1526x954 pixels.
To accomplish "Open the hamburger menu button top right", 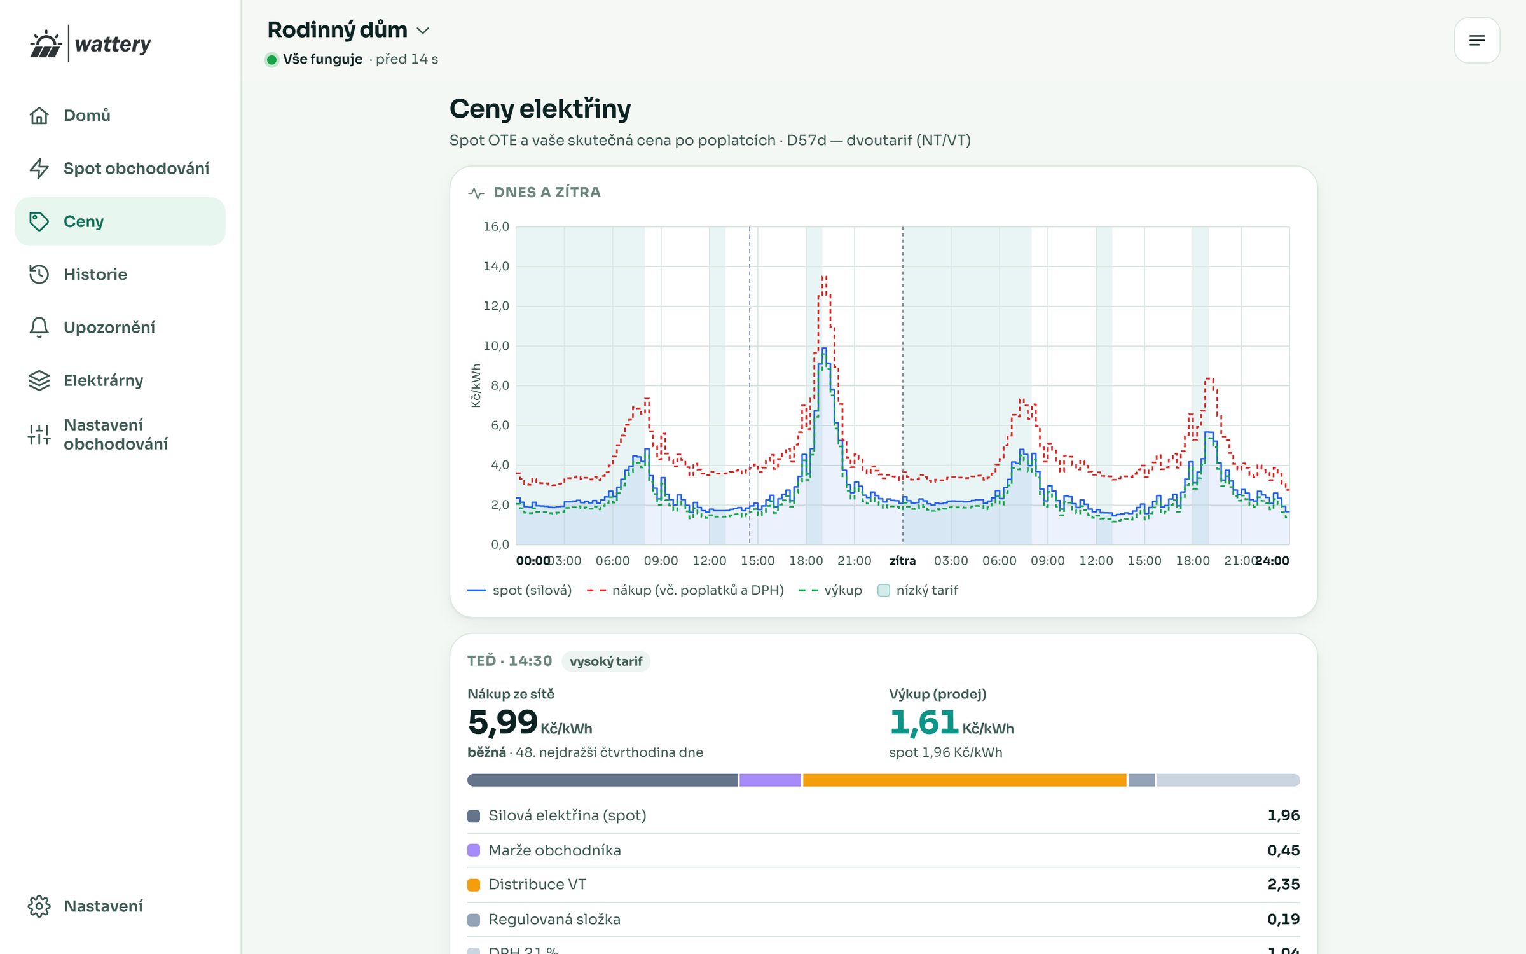I will (x=1476, y=40).
